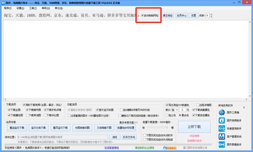
Task: Open the 会员中心 button
Action: pos(182,15)
